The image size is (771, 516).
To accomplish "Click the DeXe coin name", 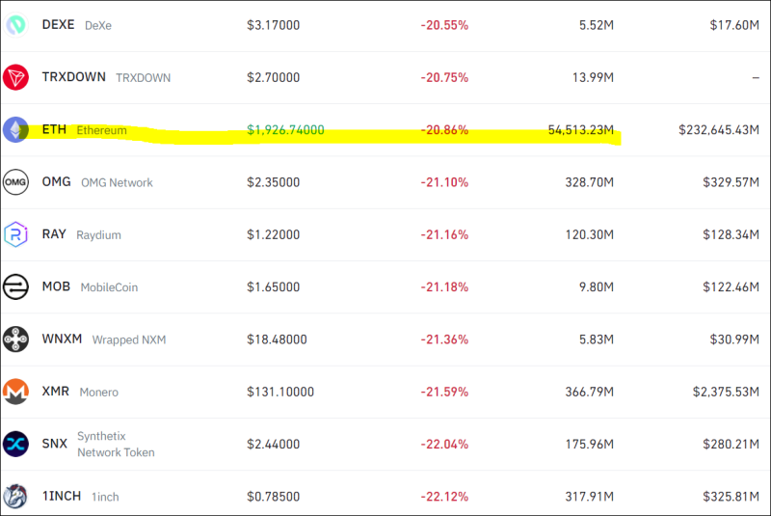I will (x=98, y=26).
